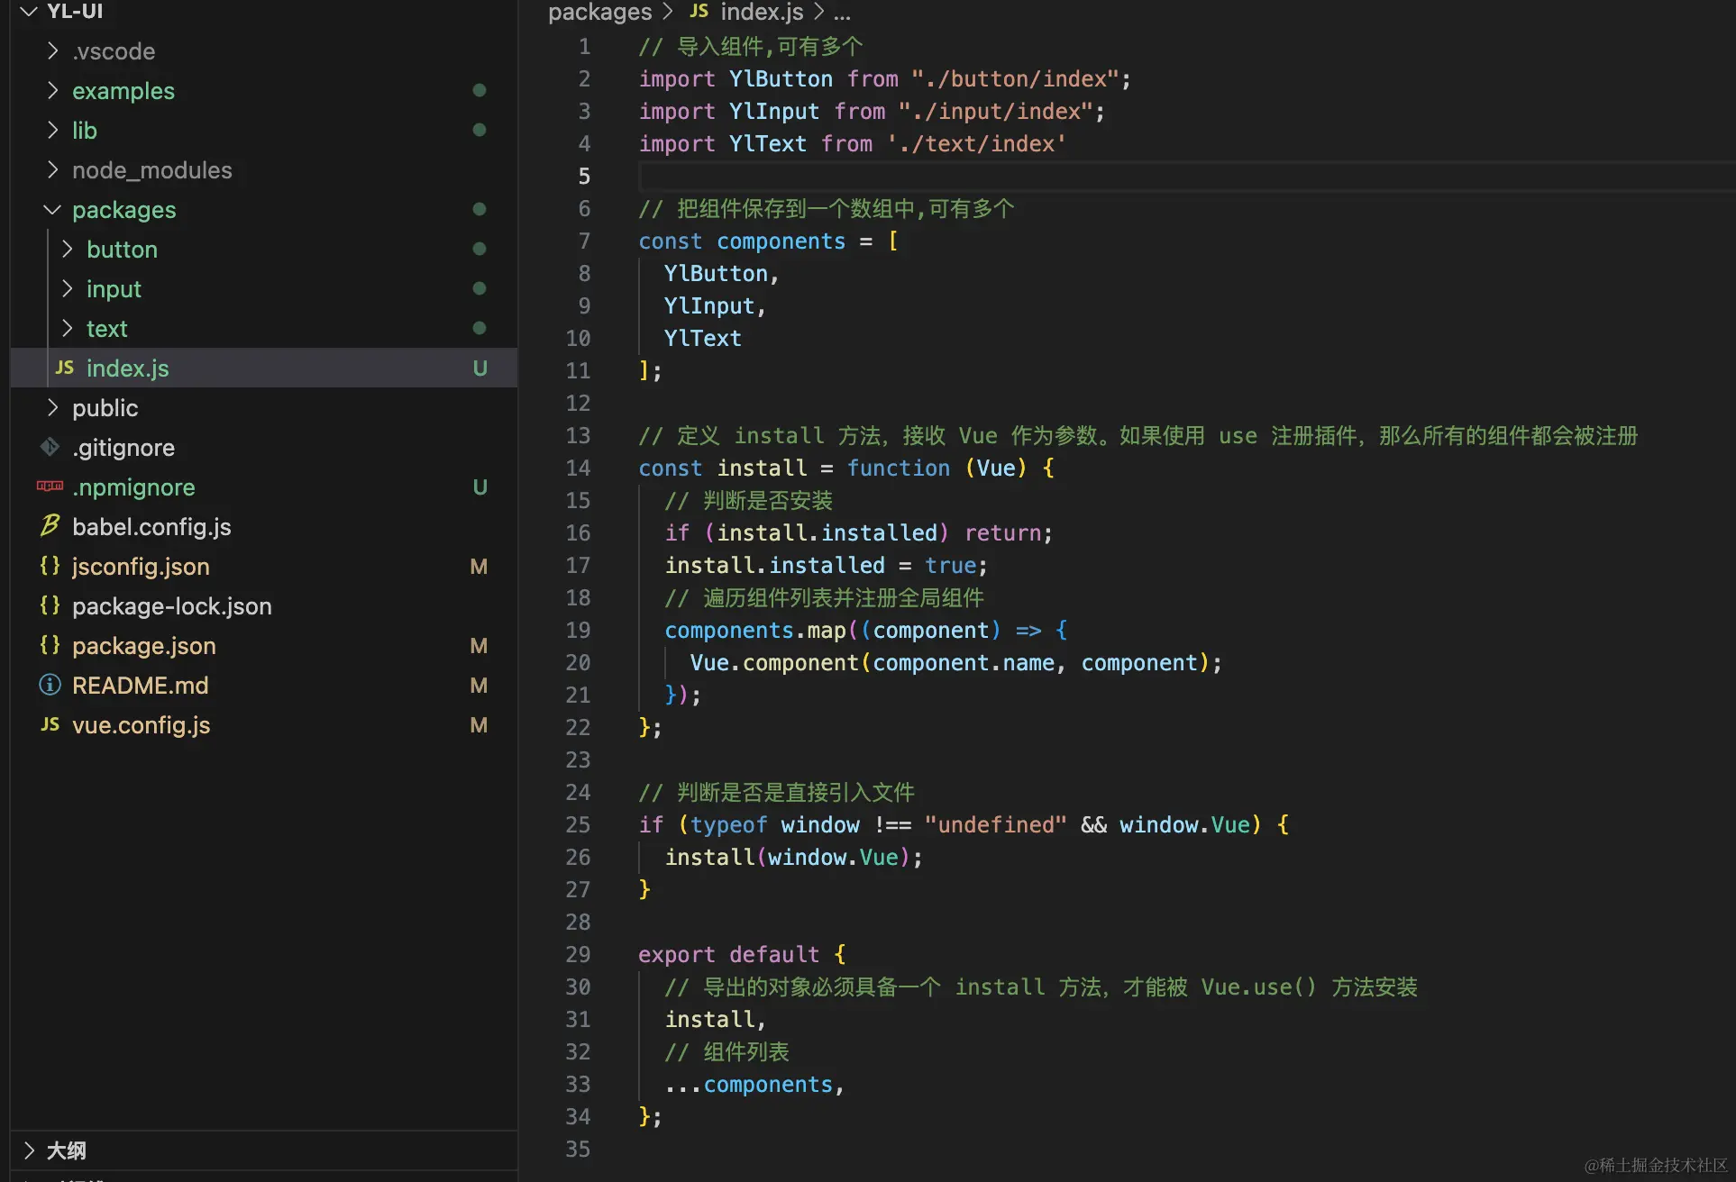Click the info icon beside README.md
Screen dimensions: 1736x1182
pyautogui.click(x=50, y=685)
